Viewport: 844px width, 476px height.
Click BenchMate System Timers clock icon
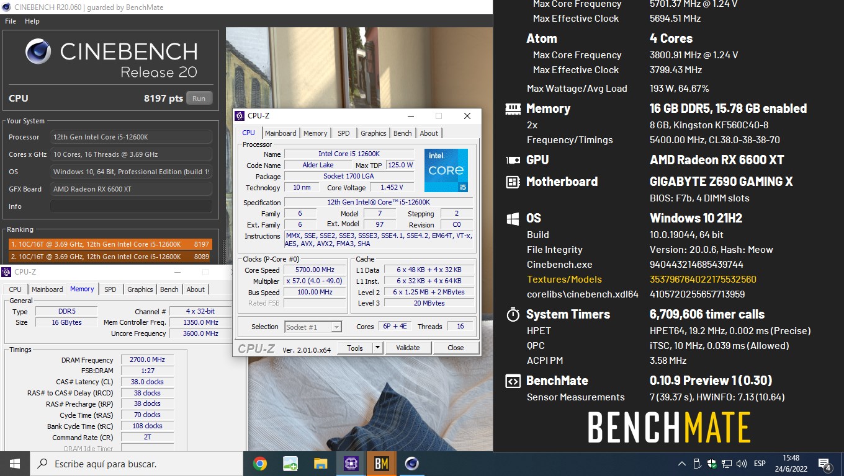click(x=513, y=314)
